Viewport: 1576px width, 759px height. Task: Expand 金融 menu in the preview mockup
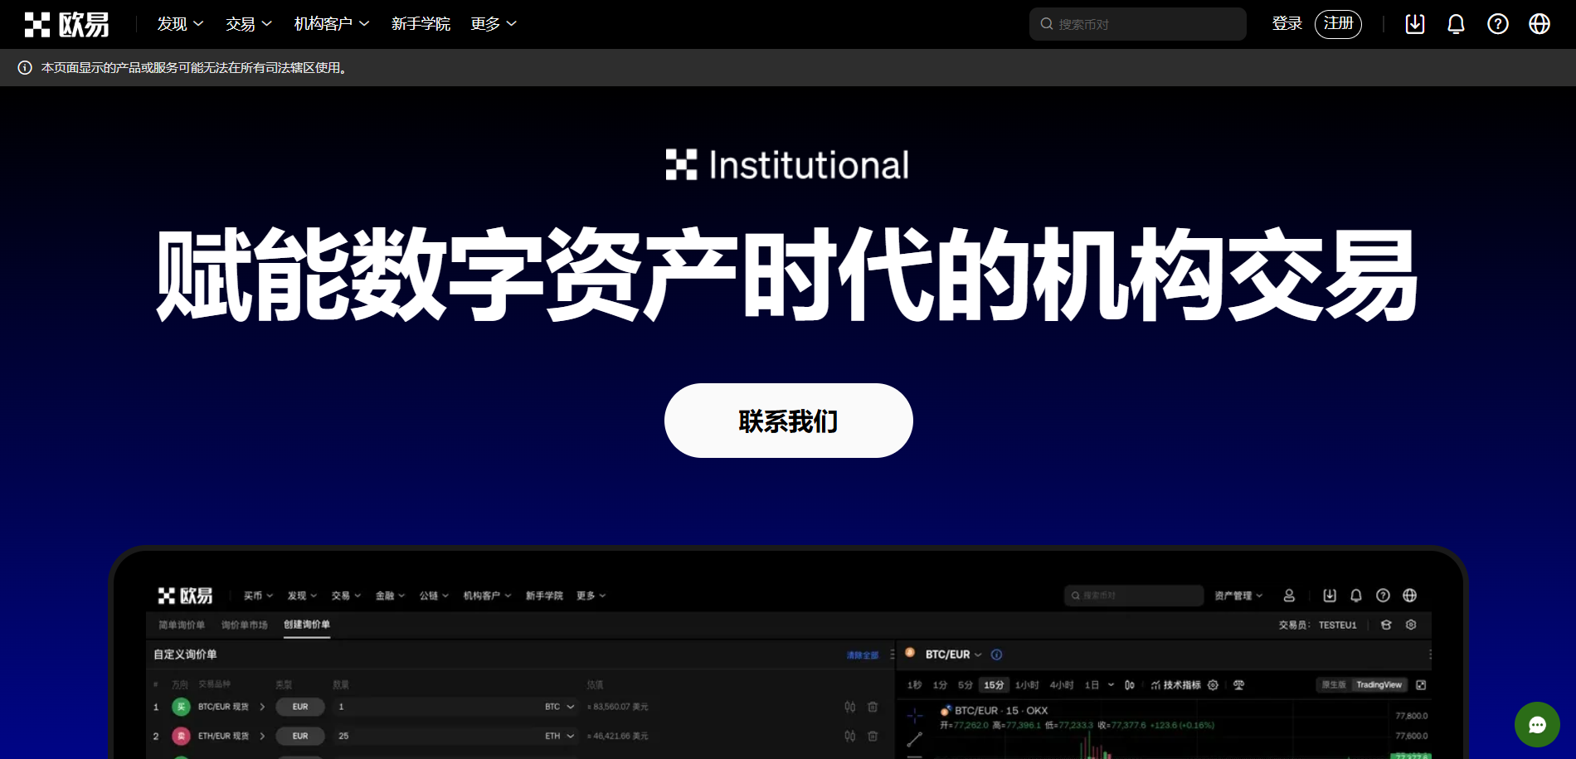(390, 596)
